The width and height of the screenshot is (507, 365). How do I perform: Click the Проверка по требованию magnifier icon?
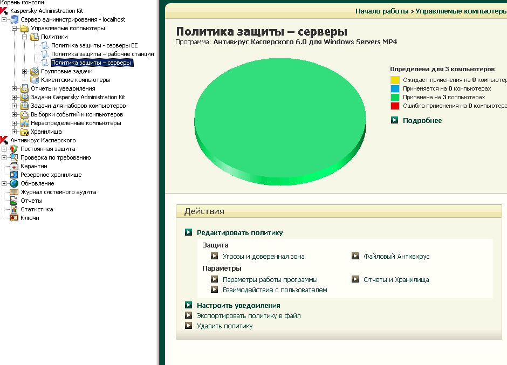click(x=14, y=157)
